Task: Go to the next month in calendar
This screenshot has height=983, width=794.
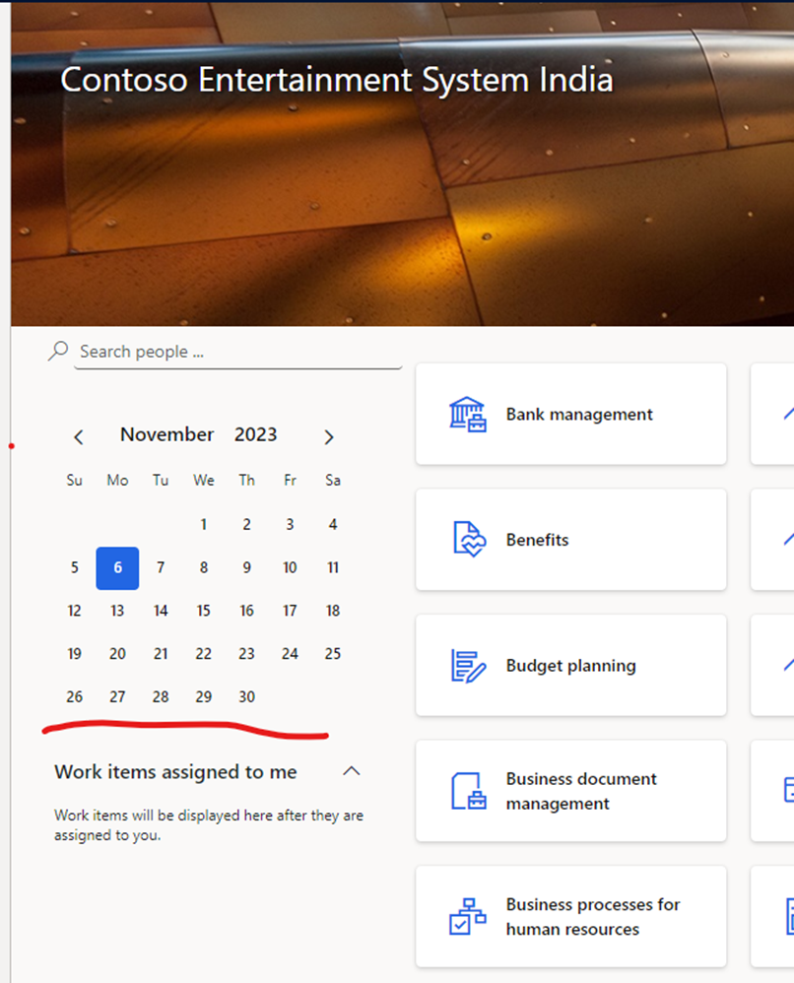Action: [329, 437]
